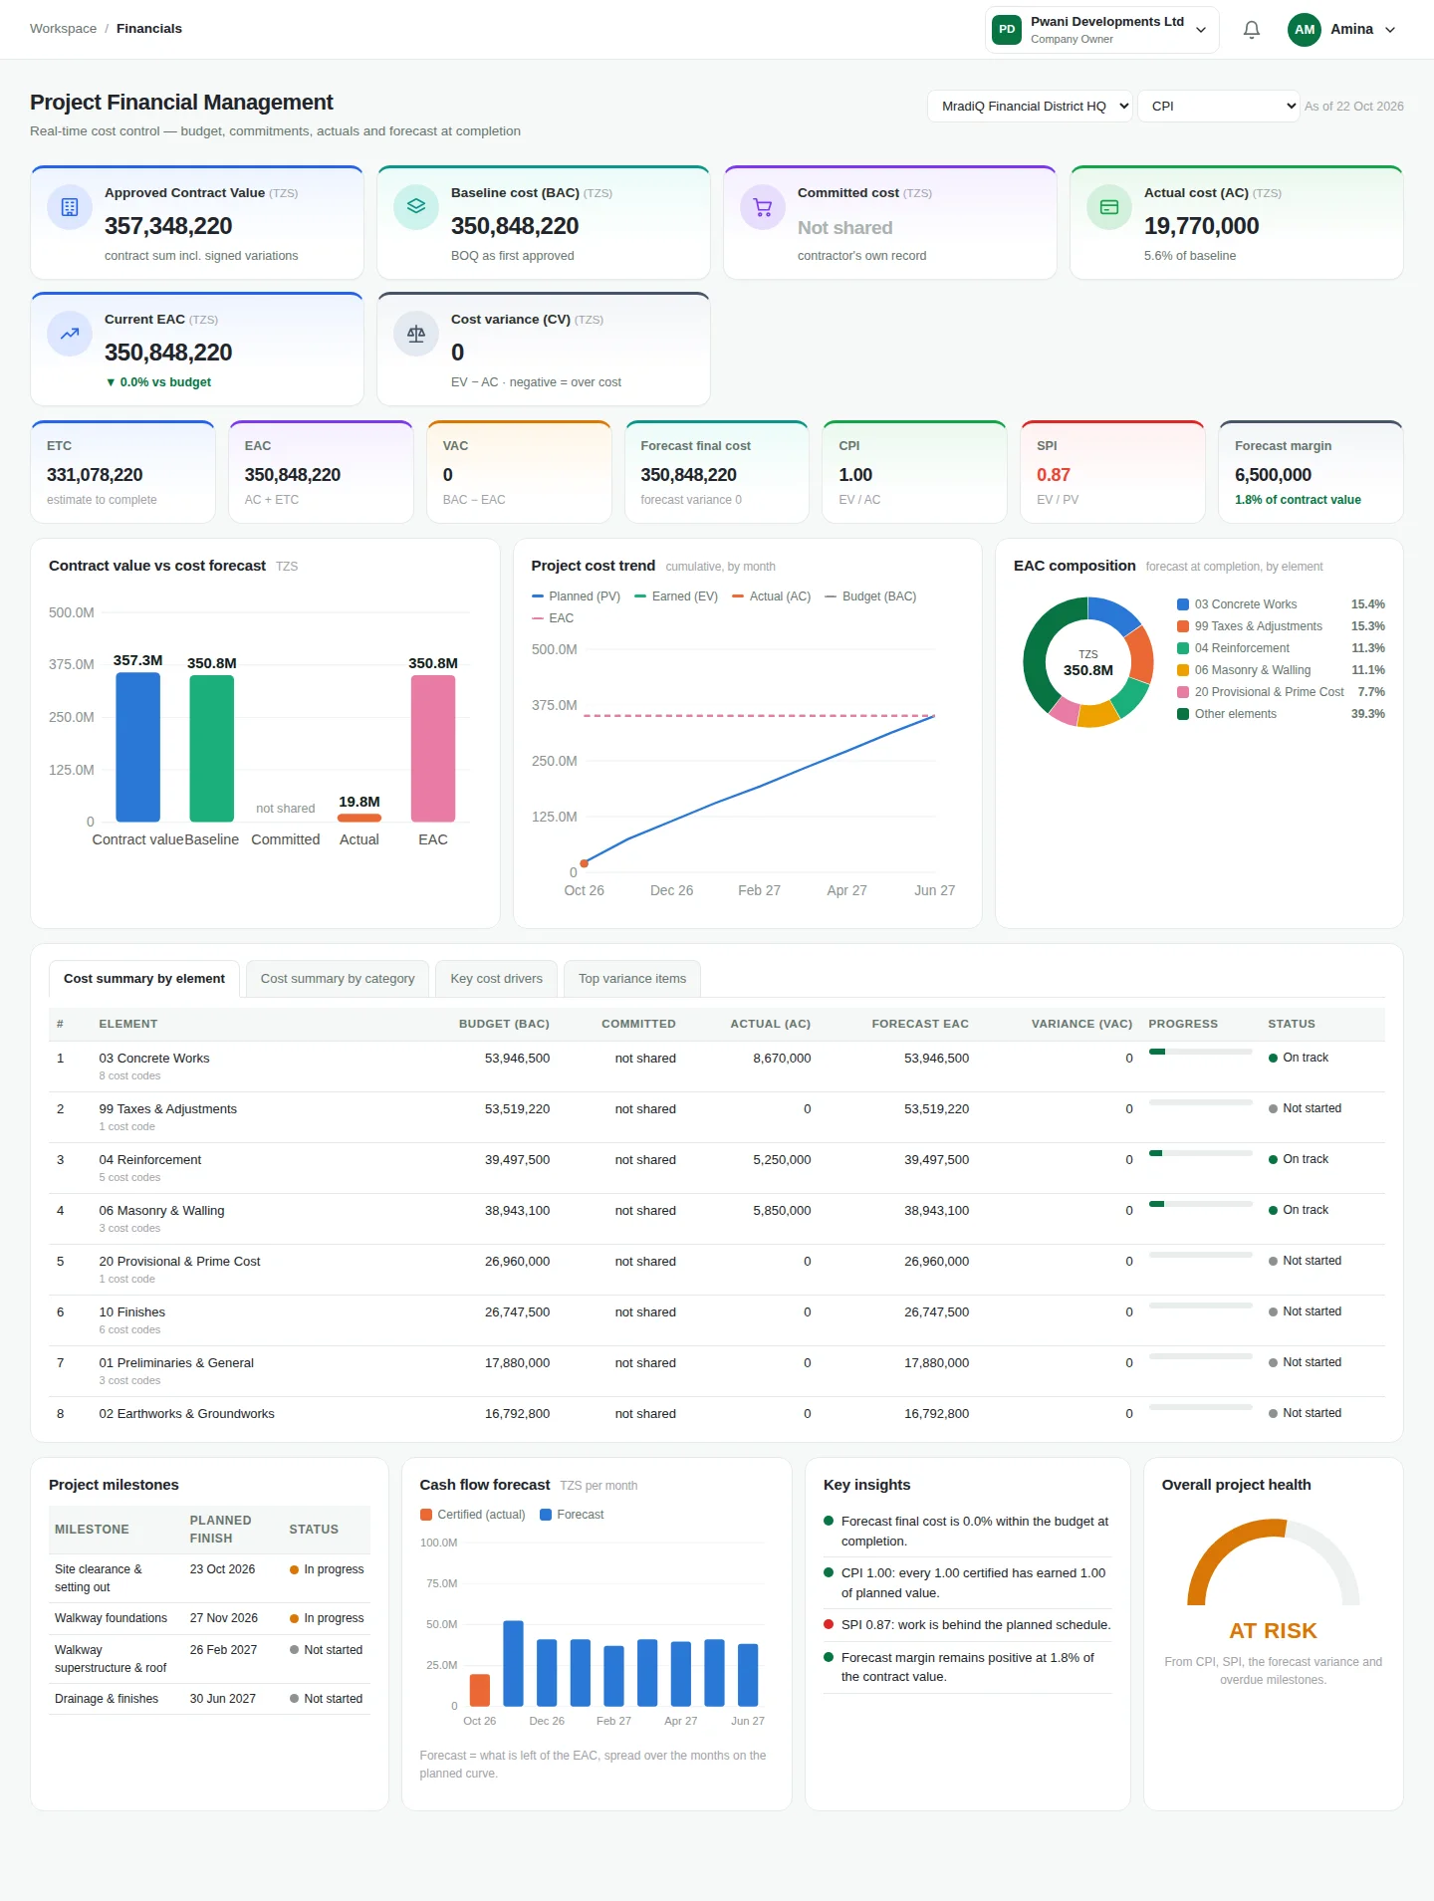Click the Forecast margin 6,500,000 value
Image resolution: width=1434 pixels, height=1901 pixels.
click(x=1273, y=475)
